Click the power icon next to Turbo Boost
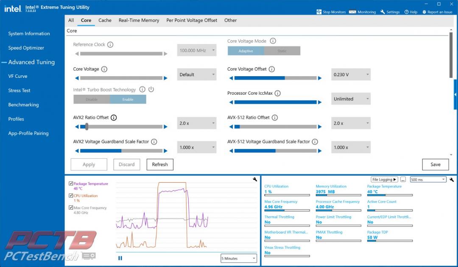Viewport: 458px width, 267px height. pyautogui.click(x=151, y=89)
